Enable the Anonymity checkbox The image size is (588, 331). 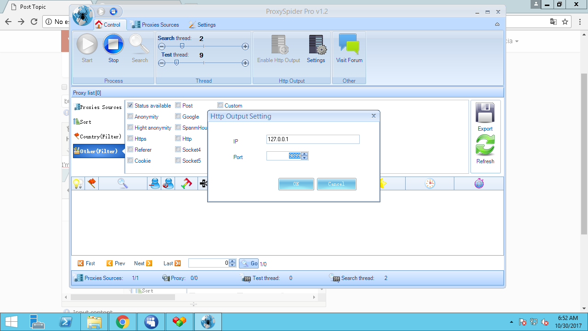[130, 117]
